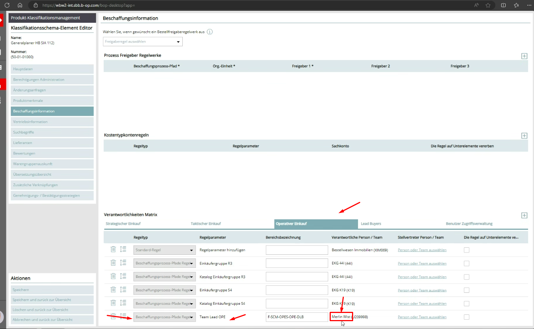Viewport: 534px width, 329px height.
Task: Tick the inherit checkbox for Standard-Regel row
Action: tap(466, 250)
